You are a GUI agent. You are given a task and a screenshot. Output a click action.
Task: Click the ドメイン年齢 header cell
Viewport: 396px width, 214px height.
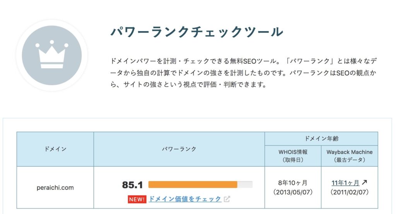point(321,138)
